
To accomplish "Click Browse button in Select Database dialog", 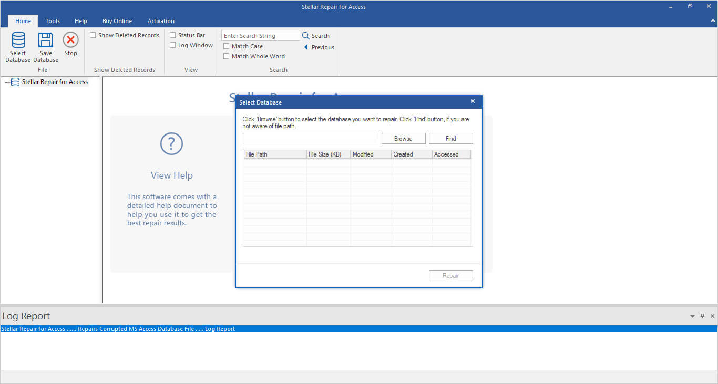I will pyautogui.click(x=403, y=139).
